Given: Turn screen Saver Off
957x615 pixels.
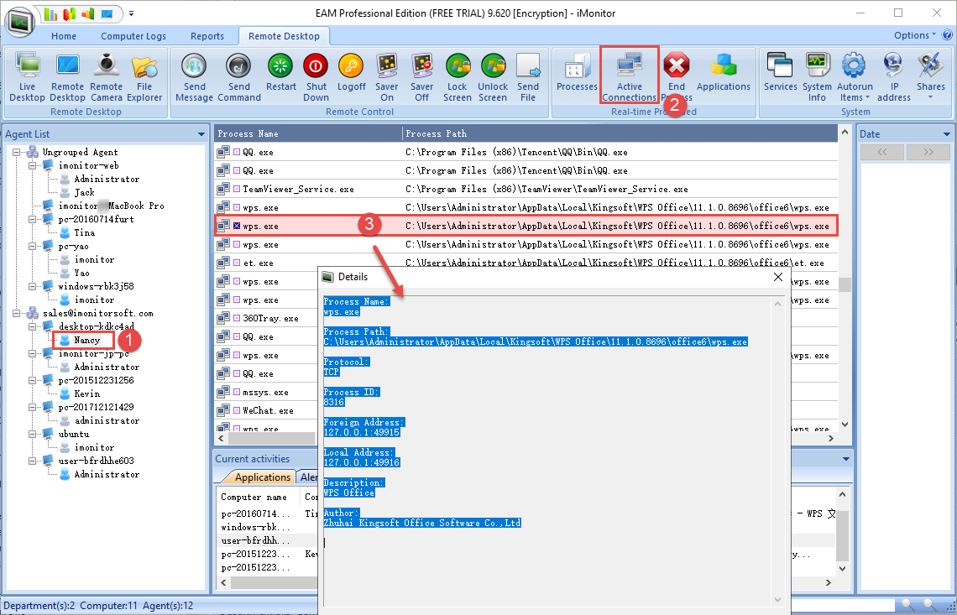Looking at the screenshot, I should point(421,77).
